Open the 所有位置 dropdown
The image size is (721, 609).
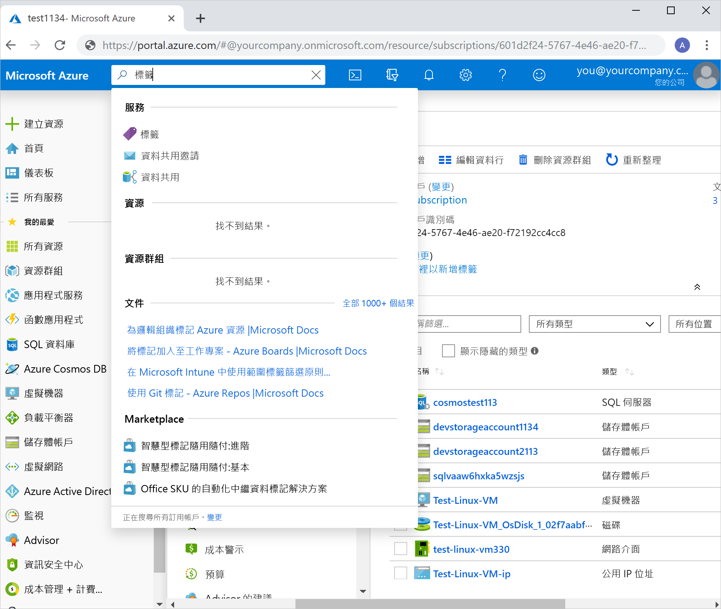click(695, 324)
